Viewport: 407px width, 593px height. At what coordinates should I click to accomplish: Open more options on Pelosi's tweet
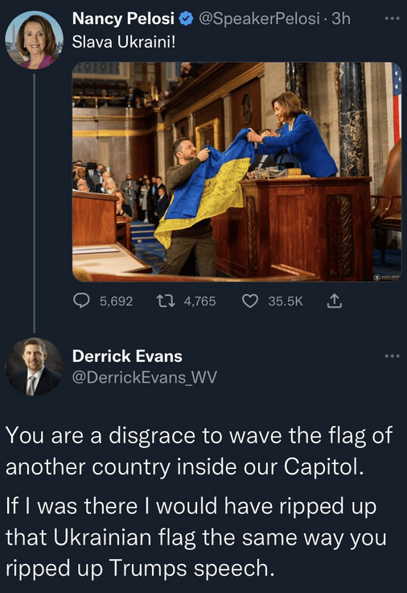coord(393,19)
